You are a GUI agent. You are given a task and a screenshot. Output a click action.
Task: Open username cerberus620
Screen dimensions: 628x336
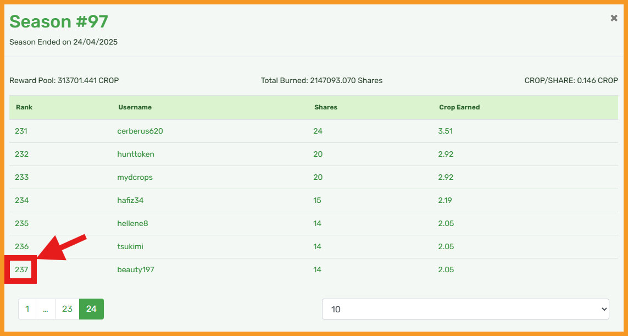tap(140, 131)
